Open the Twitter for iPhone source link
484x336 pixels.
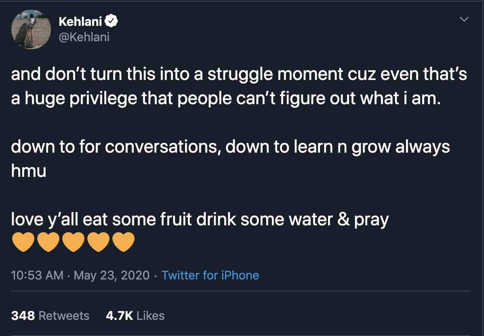[x=210, y=275]
